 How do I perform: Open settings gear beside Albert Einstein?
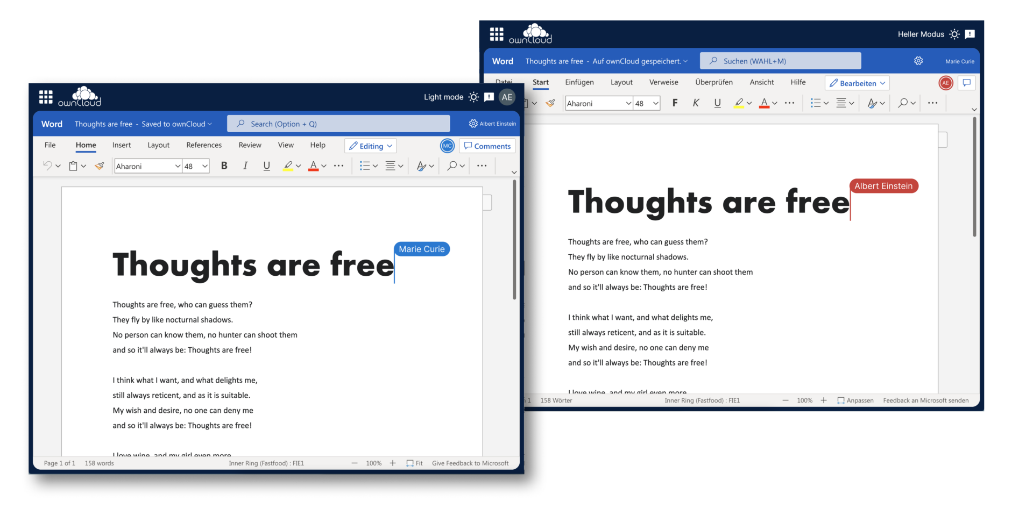pyautogui.click(x=473, y=124)
